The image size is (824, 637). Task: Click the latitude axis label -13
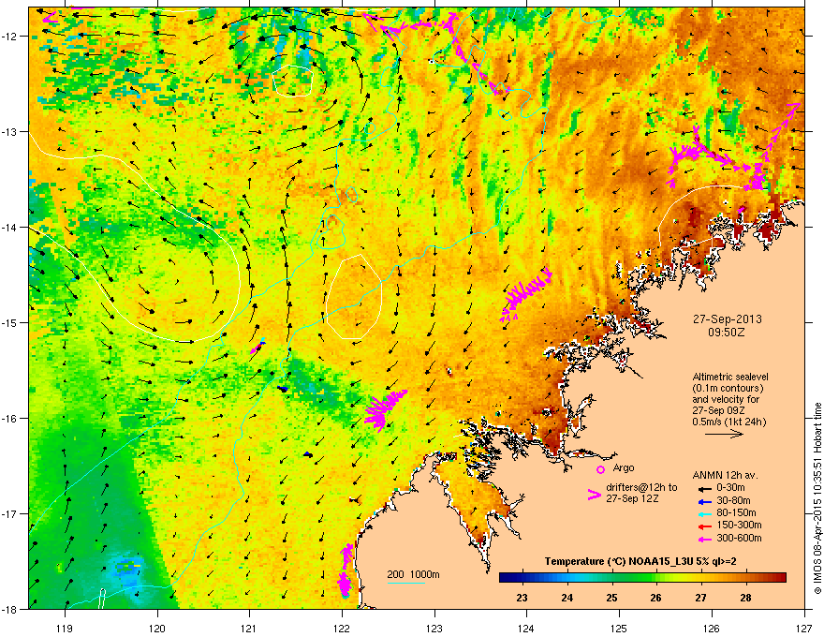coord(10,131)
